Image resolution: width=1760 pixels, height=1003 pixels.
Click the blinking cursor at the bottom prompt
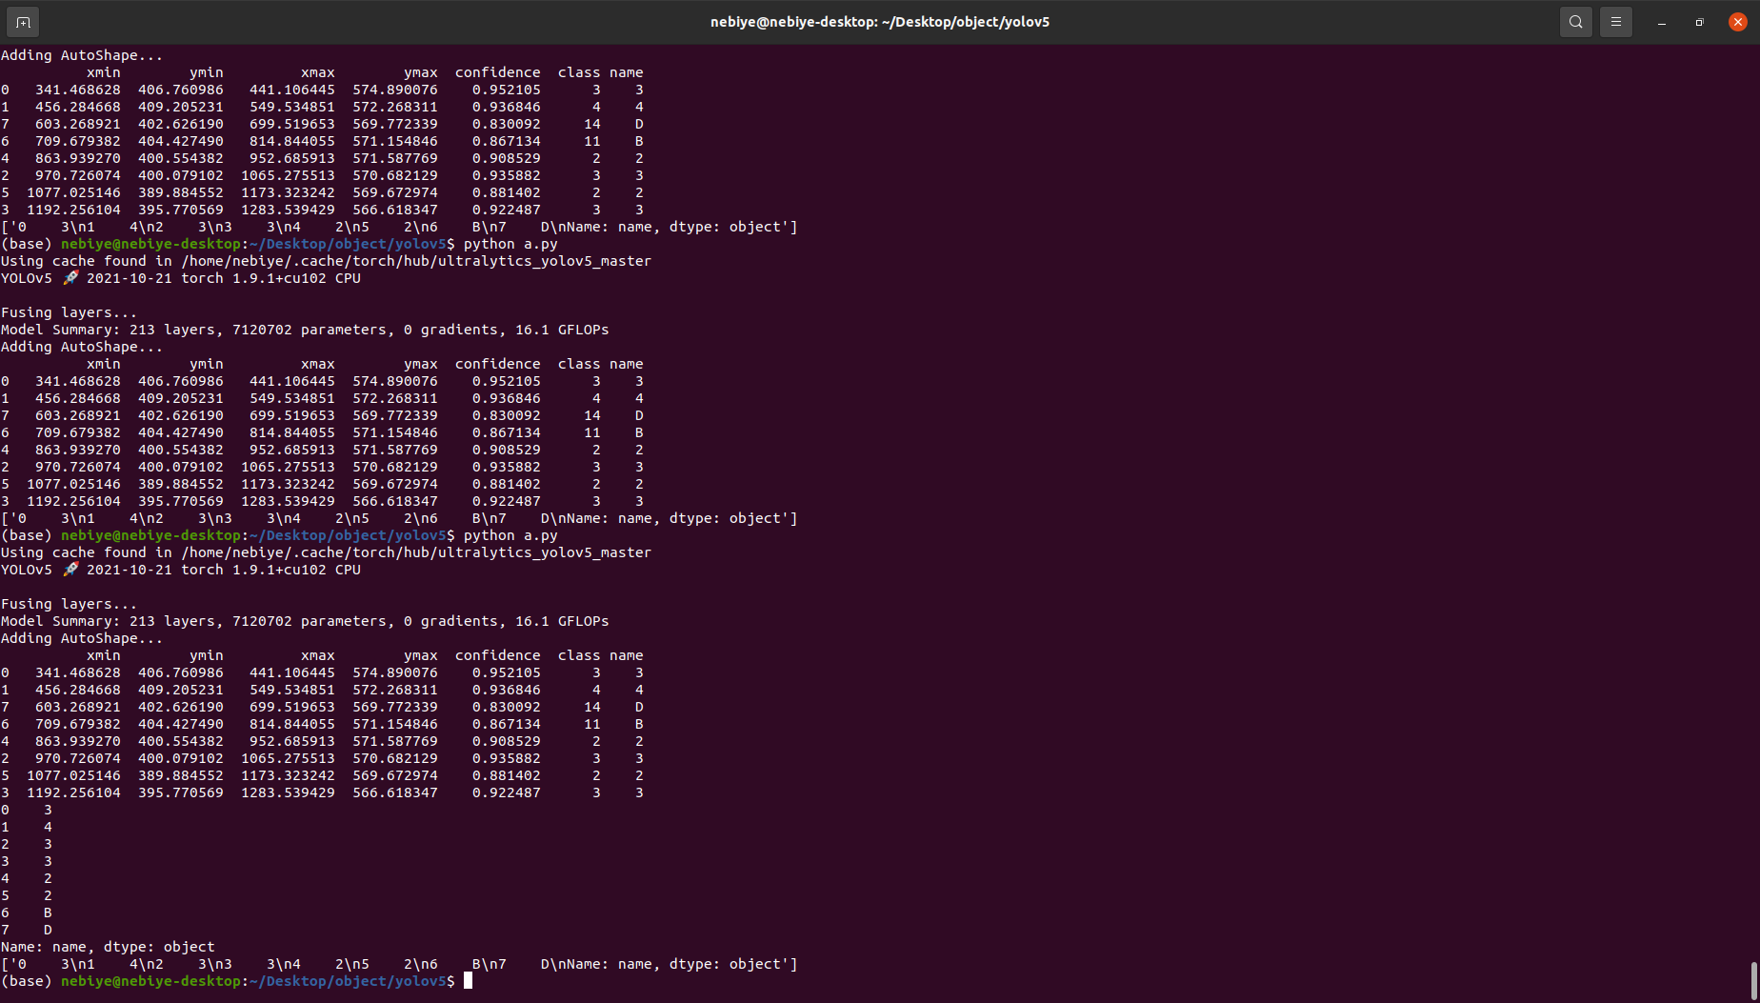point(468,981)
